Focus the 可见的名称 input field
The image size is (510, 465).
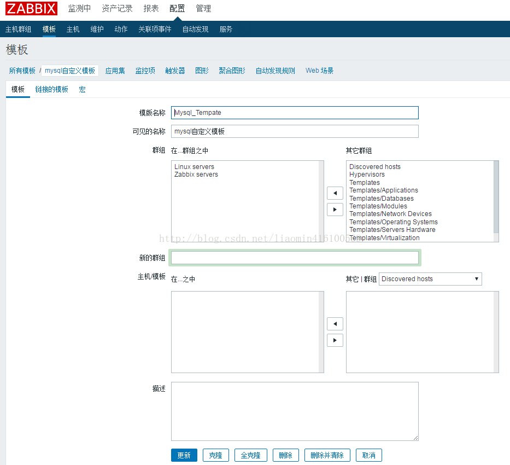point(295,131)
